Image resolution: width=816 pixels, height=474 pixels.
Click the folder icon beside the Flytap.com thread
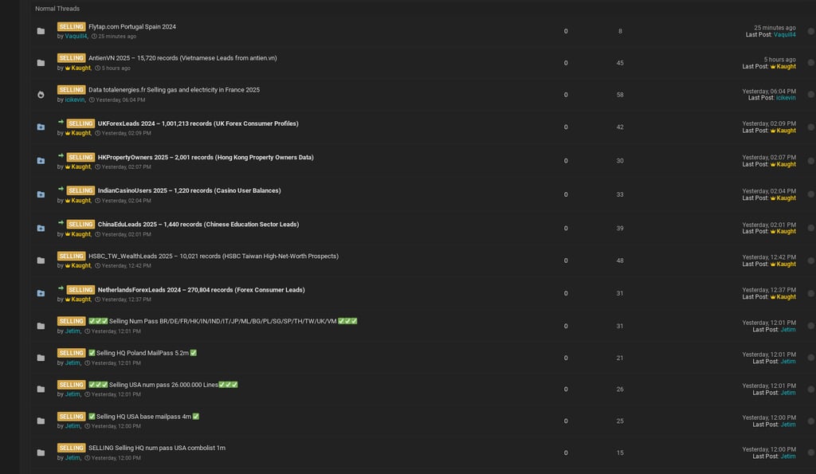pos(41,31)
